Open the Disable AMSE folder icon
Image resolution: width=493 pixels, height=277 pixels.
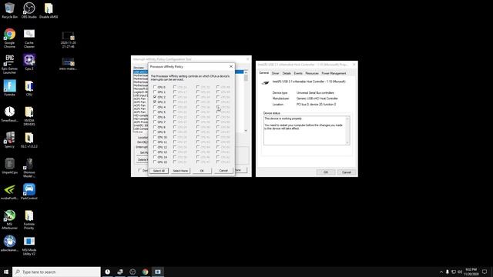click(x=49, y=10)
